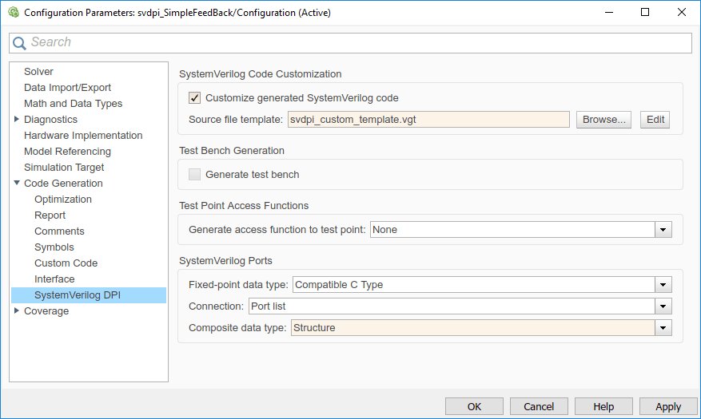Open the test point access function dropdown

pyautogui.click(x=663, y=230)
